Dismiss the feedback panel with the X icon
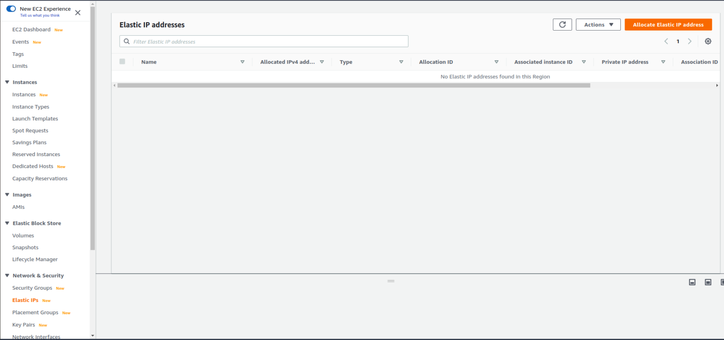This screenshot has height=340, width=724. pos(77,12)
